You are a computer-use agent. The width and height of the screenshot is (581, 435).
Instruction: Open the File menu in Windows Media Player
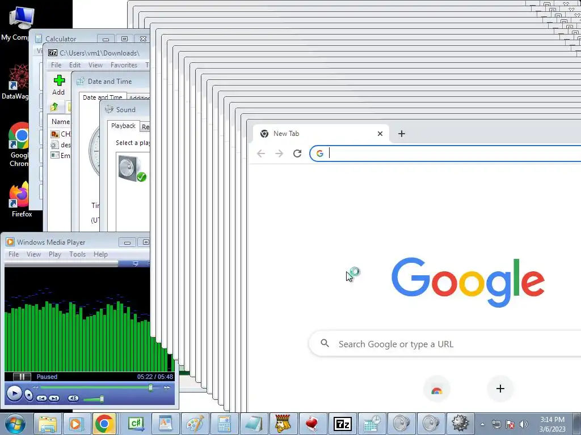point(14,254)
